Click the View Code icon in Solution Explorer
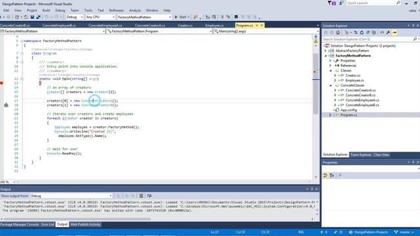 [x=382, y=32]
